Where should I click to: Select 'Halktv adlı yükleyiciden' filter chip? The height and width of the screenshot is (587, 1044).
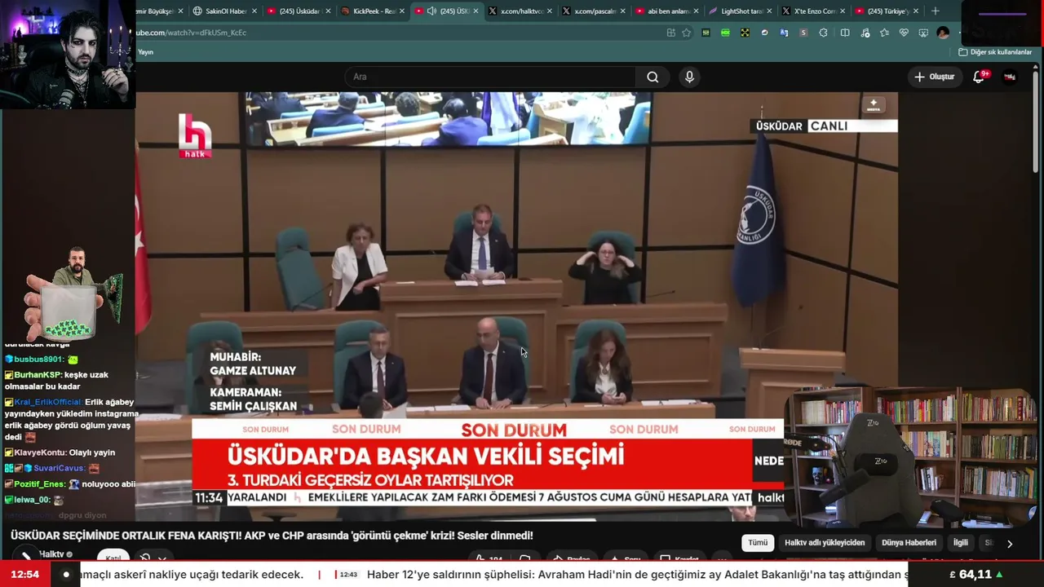[825, 543]
